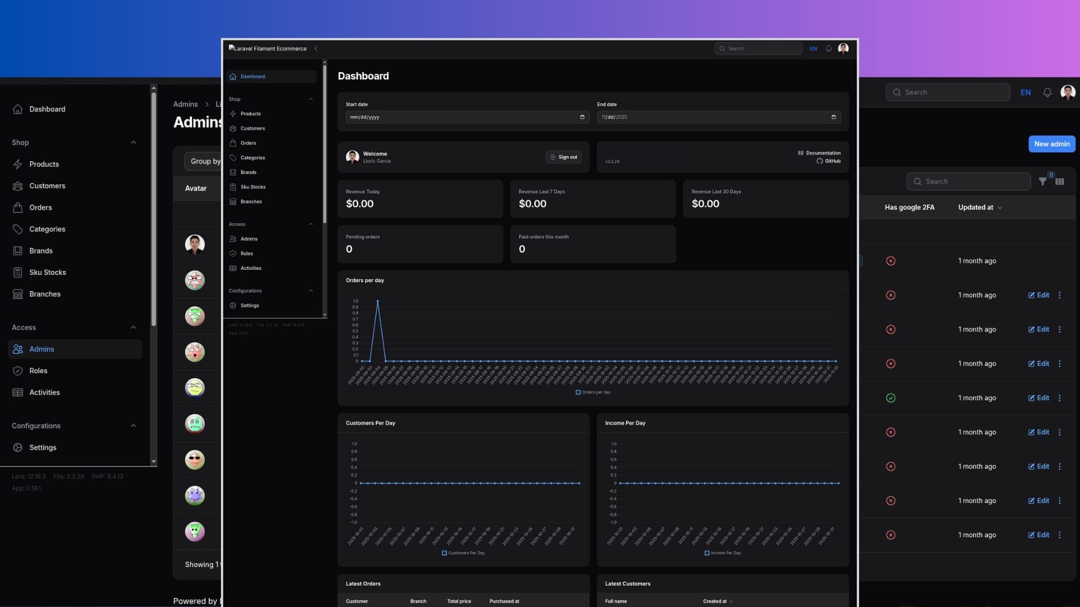The image size is (1080, 607).
Task: Go to Dashboard in the large left sidebar
Action: pos(47,109)
